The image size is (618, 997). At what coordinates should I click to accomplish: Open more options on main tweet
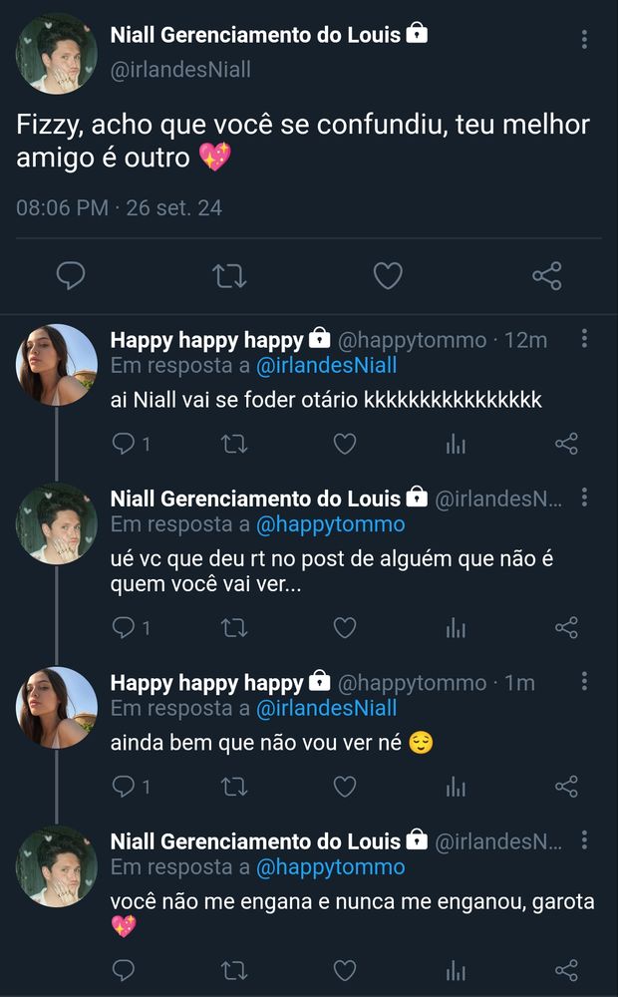coord(584,40)
